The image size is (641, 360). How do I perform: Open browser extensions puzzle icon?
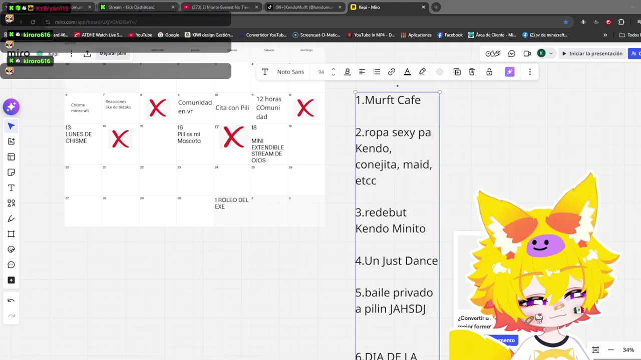[x=621, y=22]
